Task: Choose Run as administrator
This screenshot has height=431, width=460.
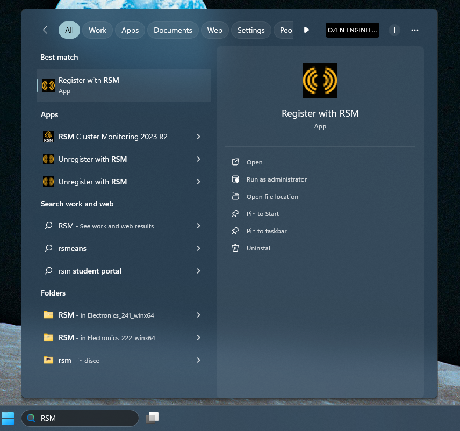Action: pyautogui.click(x=277, y=179)
